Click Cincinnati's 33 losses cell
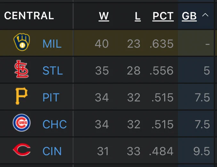The width and height of the screenshot is (217, 167). [134, 151]
